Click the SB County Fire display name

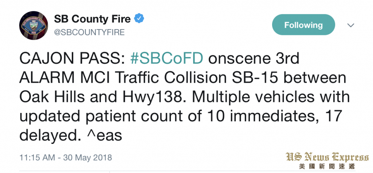[92, 19]
